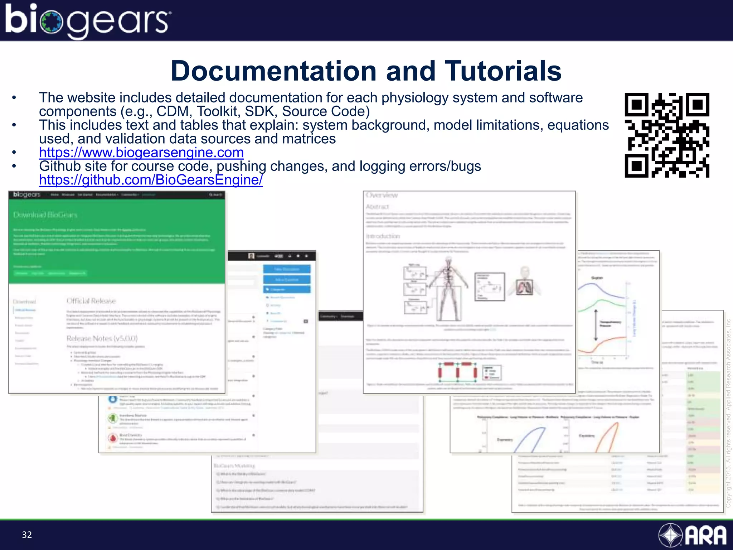Click 'Download BioGears' green banner heading
The width and height of the screenshot is (733, 550).
[45, 215]
